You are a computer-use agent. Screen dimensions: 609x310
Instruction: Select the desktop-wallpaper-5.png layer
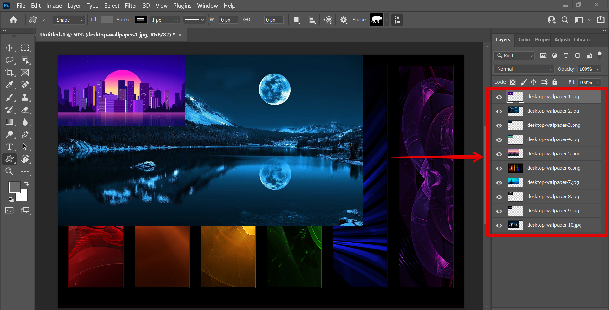(553, 154)
